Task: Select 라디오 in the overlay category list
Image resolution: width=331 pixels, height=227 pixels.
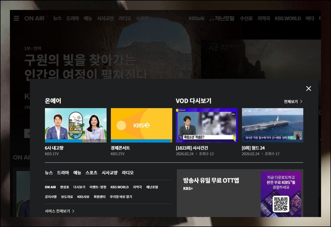Action: point(128,173)
